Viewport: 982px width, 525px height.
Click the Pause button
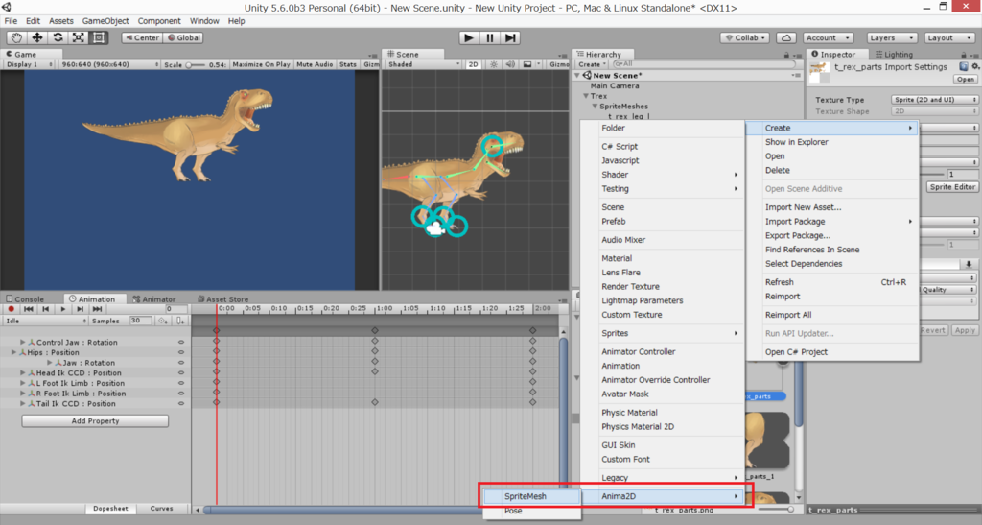pos(490,37)
